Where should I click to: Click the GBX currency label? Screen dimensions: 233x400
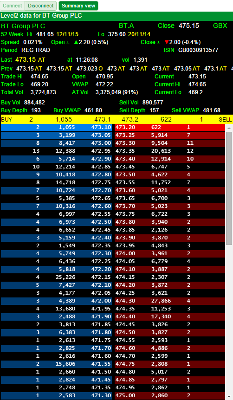click(220, 26)
